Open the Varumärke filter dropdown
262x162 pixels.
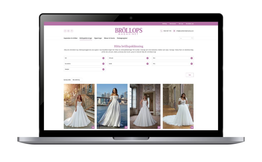click(84, 64)
